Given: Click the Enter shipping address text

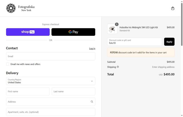Looking at the screenshot, I should (163, 67).
